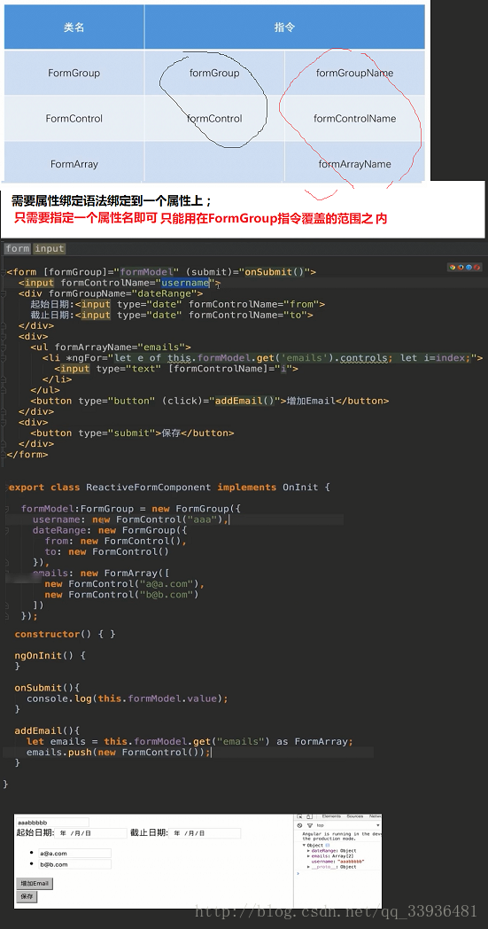Open preview in Chrome browser icon
Image resolution: width=488 pixels, height=929 pixels.
453,267
